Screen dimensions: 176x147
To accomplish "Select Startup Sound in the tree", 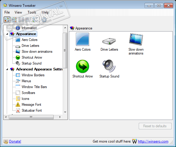I will (32, 63).
